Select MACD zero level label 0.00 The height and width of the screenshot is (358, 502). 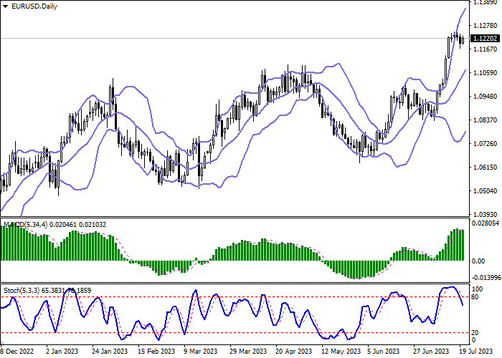click(x=478, y=261)
